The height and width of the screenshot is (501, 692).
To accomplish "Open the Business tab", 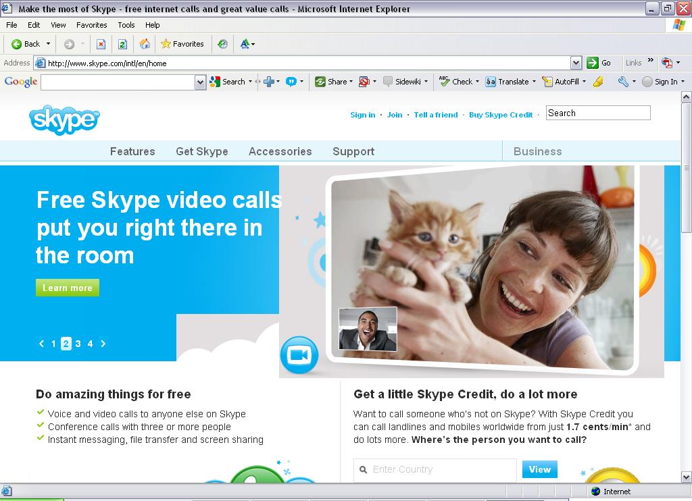I will (x=537, y=151).
